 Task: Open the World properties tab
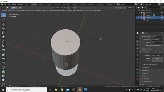coord(137,55)
